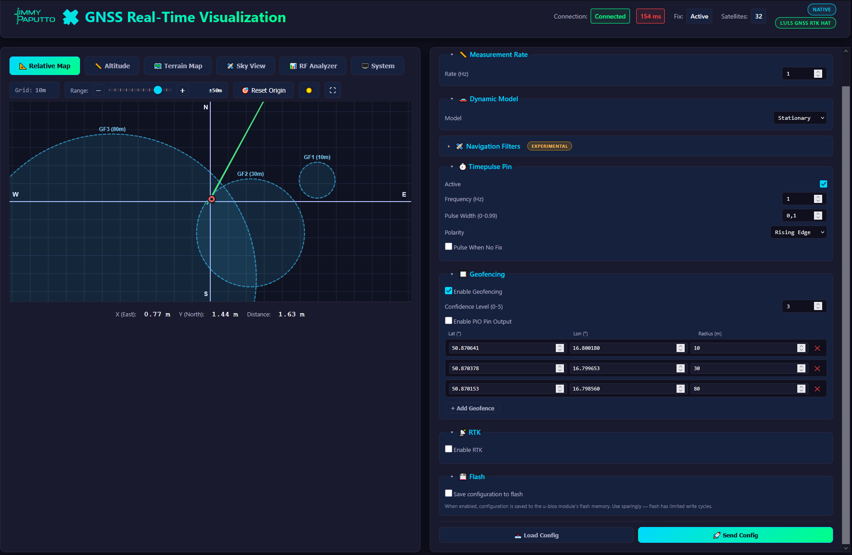
Task: Toggle the Timepulse Active checkbox
Action: tap(824, 184)
